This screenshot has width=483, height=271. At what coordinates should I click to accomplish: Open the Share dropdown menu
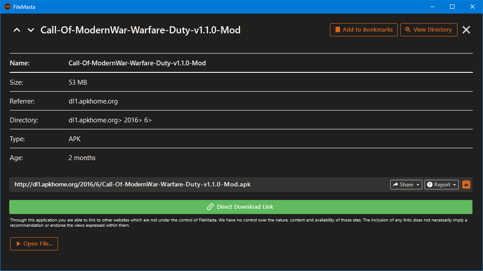pyautogui.click(x=418, y=184)
